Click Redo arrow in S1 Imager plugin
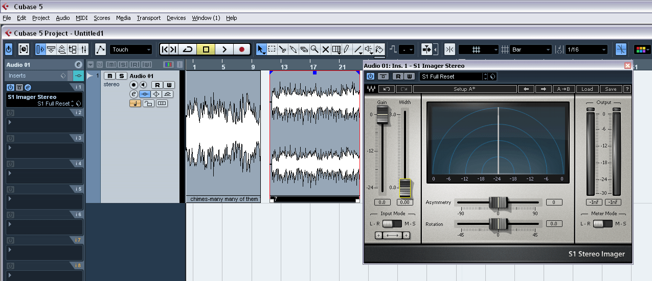The height and width of the screenshot is (281, 652). click(403, 89)
